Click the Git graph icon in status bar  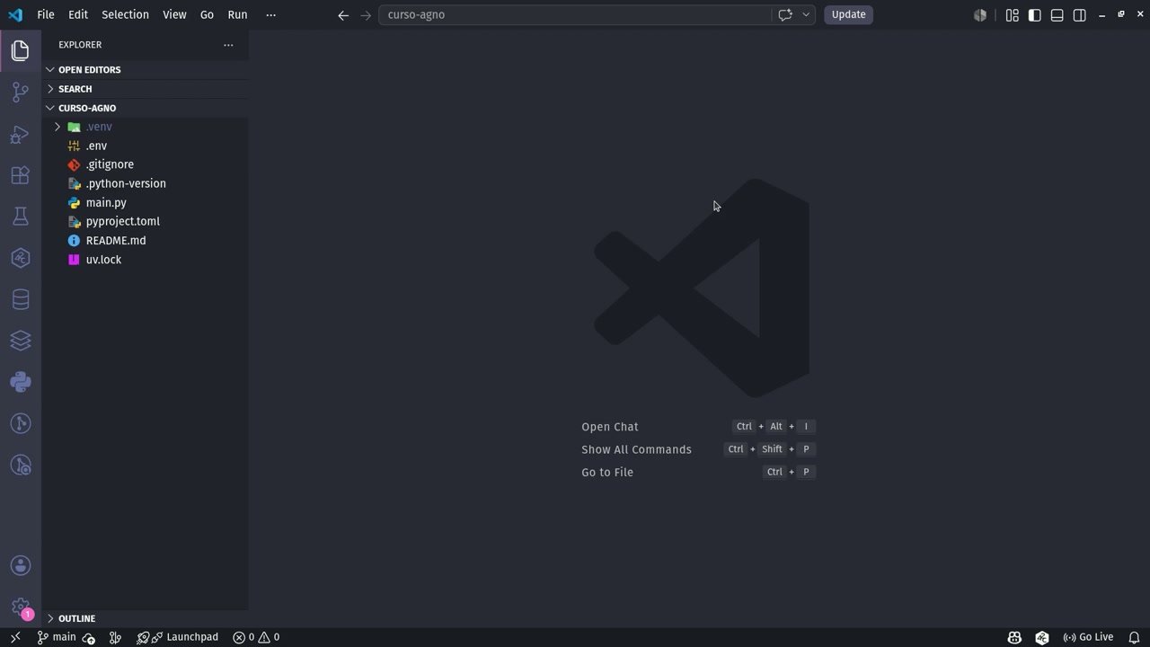[x=115, y=637]
